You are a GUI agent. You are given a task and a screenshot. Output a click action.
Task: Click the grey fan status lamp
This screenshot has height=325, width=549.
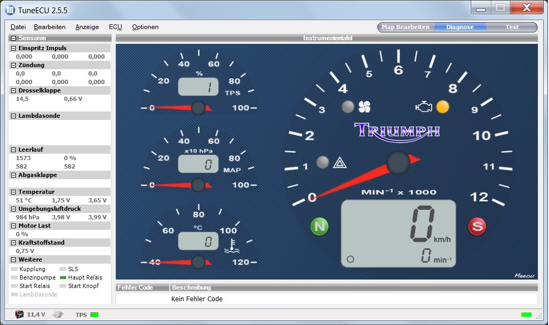pos(347,107)
